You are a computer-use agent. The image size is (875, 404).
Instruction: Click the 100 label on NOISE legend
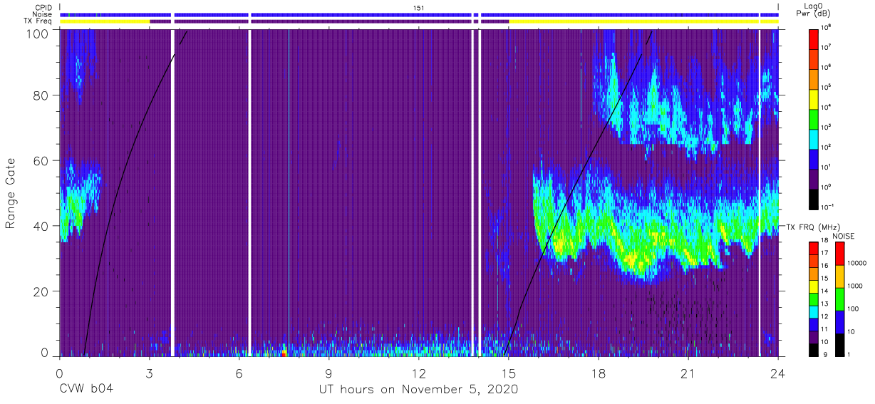(854, 309)
